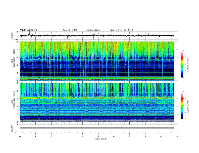Click time axis tick label "6"
Screen dimensions: 199x153
pos(114,136)
